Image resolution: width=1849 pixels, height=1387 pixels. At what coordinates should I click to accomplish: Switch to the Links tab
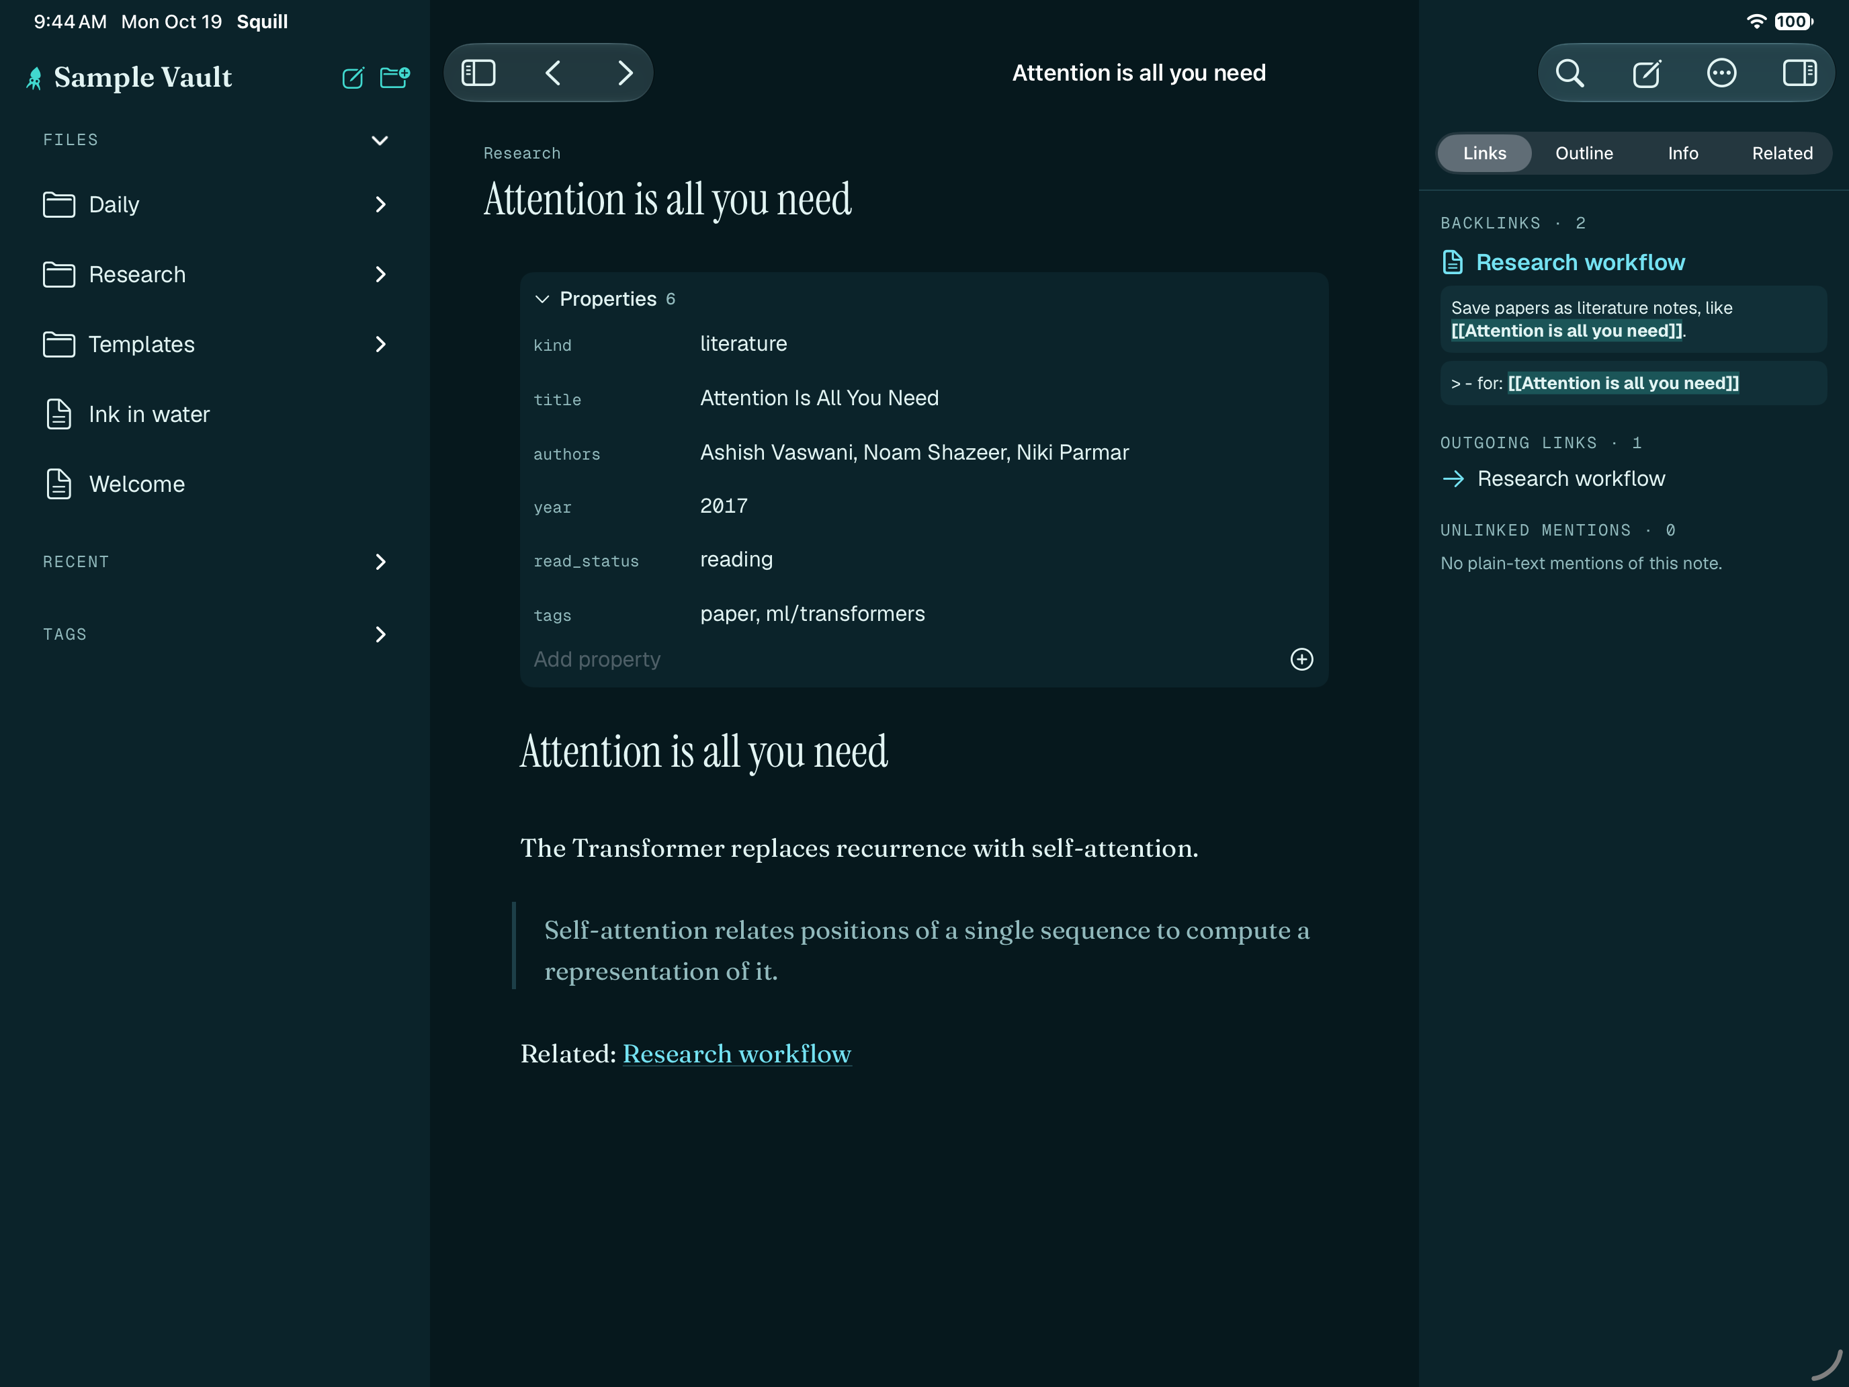click(x=1485, y=154)
